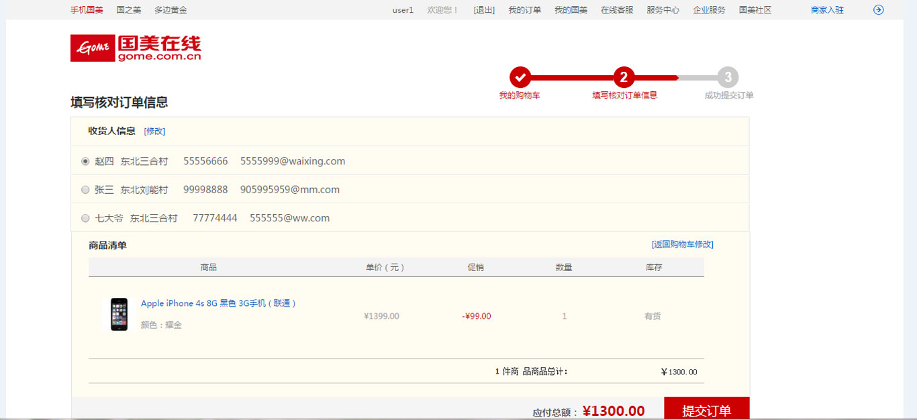Select recipient 七大爷 radio button
The height and width of the screenshot is (420, 917).
pos(85,218)
